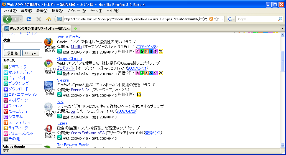Click browsing icon in Opera entry row
The image size is (286, 155).
pyautogui.click(x=60, y=138)
